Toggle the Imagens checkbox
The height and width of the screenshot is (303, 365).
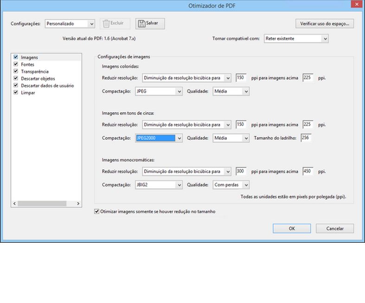[16, 57]
